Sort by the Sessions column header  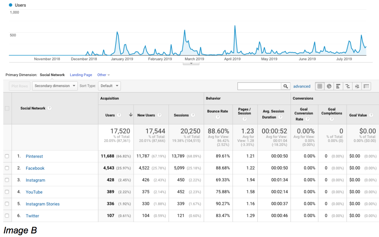coord(181,115)
